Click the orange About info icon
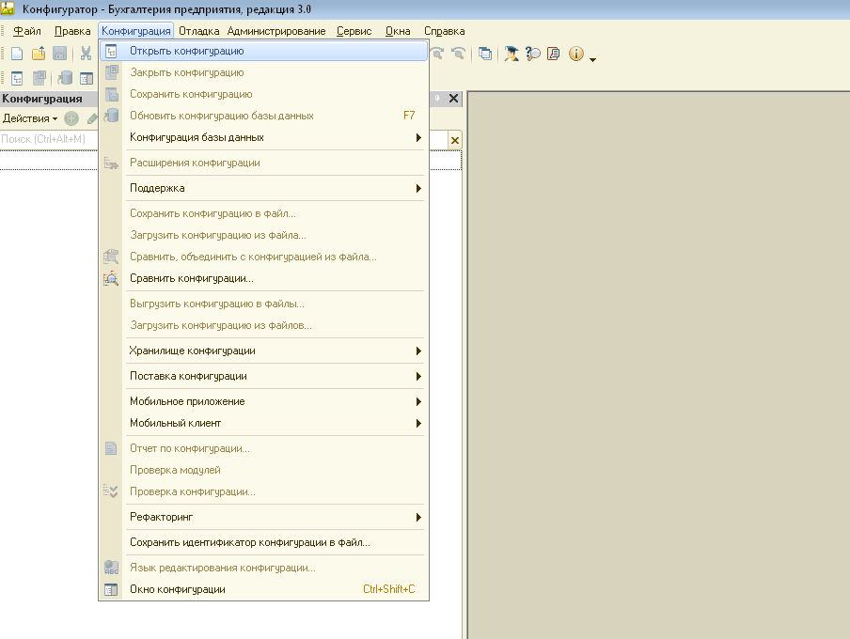This screenshot has width=850, height=639. click(x=576, y=54)
